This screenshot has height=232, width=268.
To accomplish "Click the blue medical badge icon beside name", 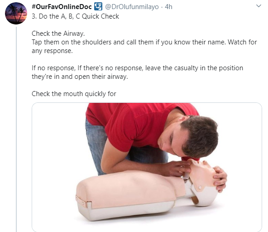I will (x=98, y=7).
